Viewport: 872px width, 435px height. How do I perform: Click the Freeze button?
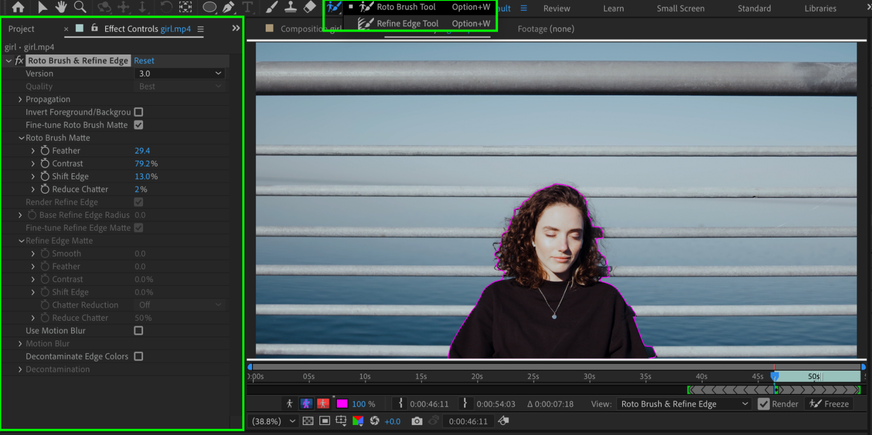[x=829, y=404]
